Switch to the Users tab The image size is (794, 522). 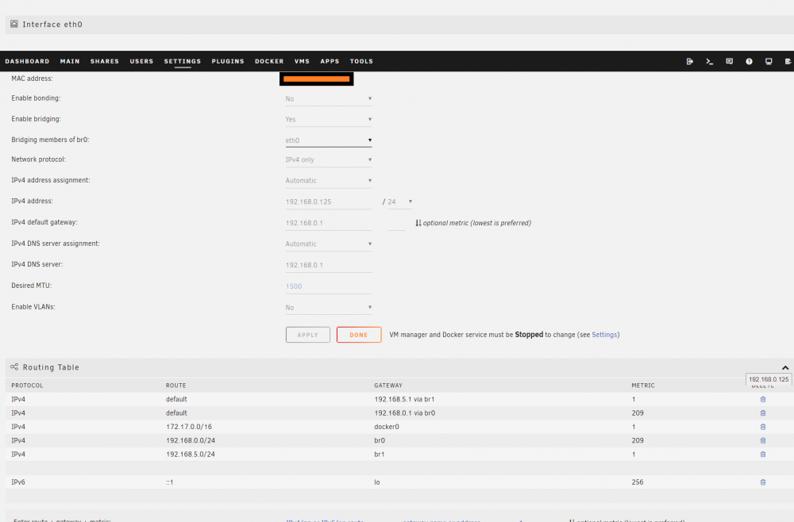click(x=141, y=61)
